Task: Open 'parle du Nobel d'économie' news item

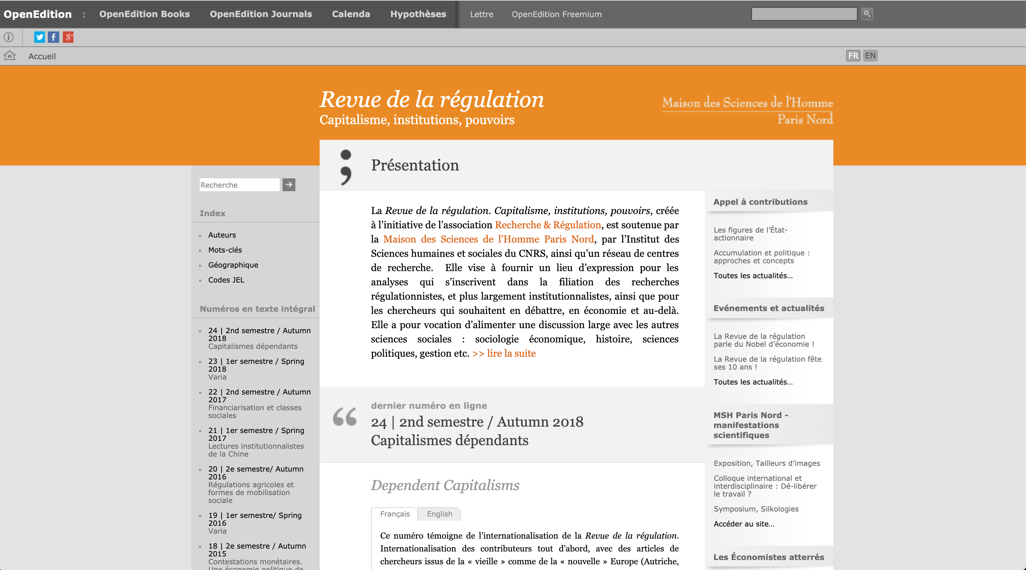Action: tap(763, 340)
